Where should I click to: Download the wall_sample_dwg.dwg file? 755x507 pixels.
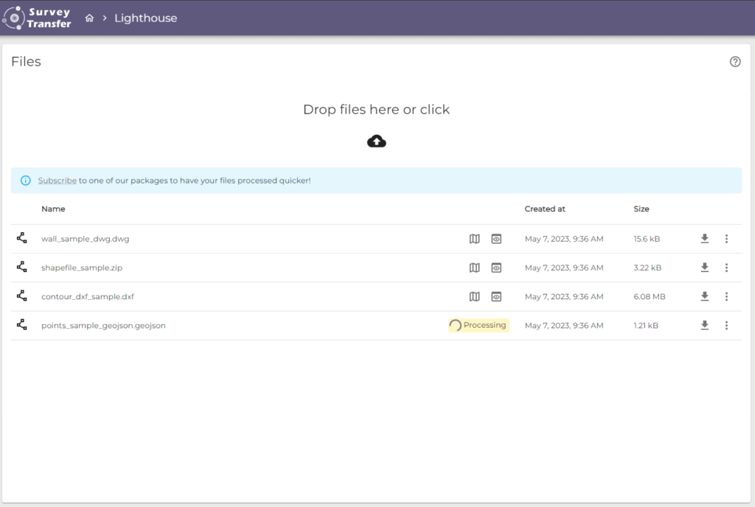pos(704,238)
